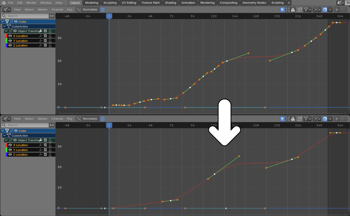Click the lock icon on X Location channel

(x=50, y=36)
